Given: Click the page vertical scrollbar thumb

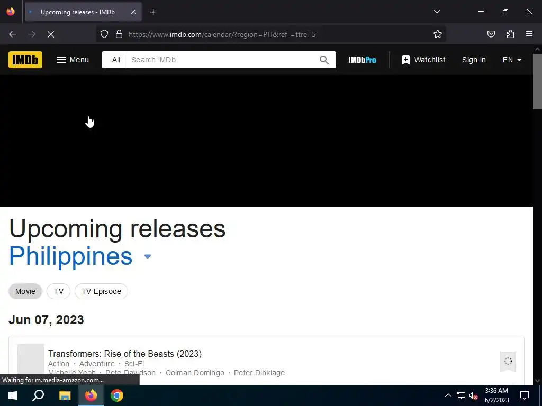Looking at the screenshot, I should click(x=537, y=82).
